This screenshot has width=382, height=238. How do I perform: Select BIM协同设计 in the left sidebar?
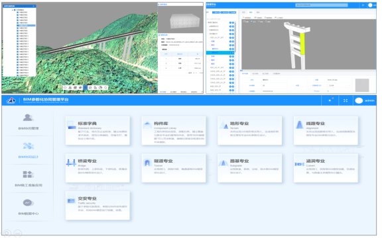tap(29, 150)
